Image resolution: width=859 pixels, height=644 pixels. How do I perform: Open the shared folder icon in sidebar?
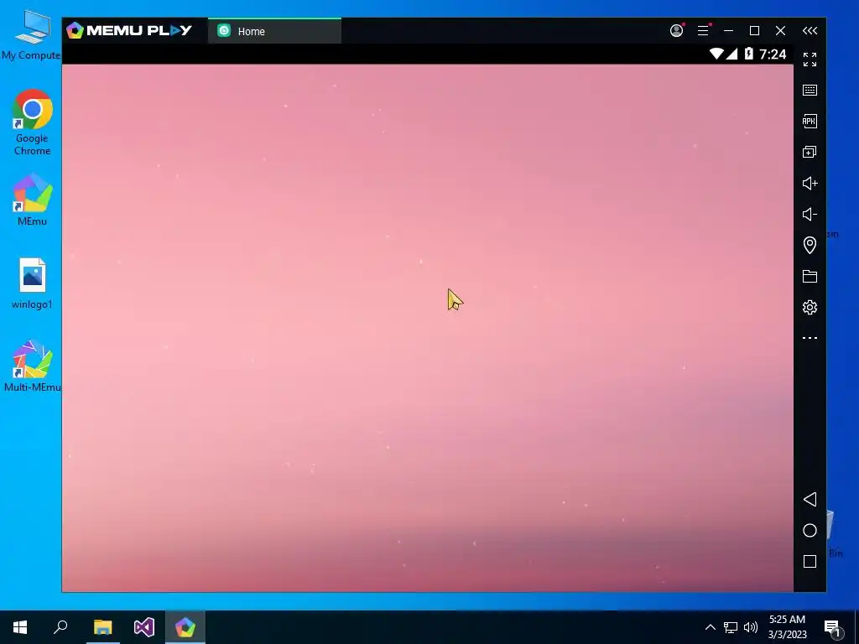pos(810,276)
